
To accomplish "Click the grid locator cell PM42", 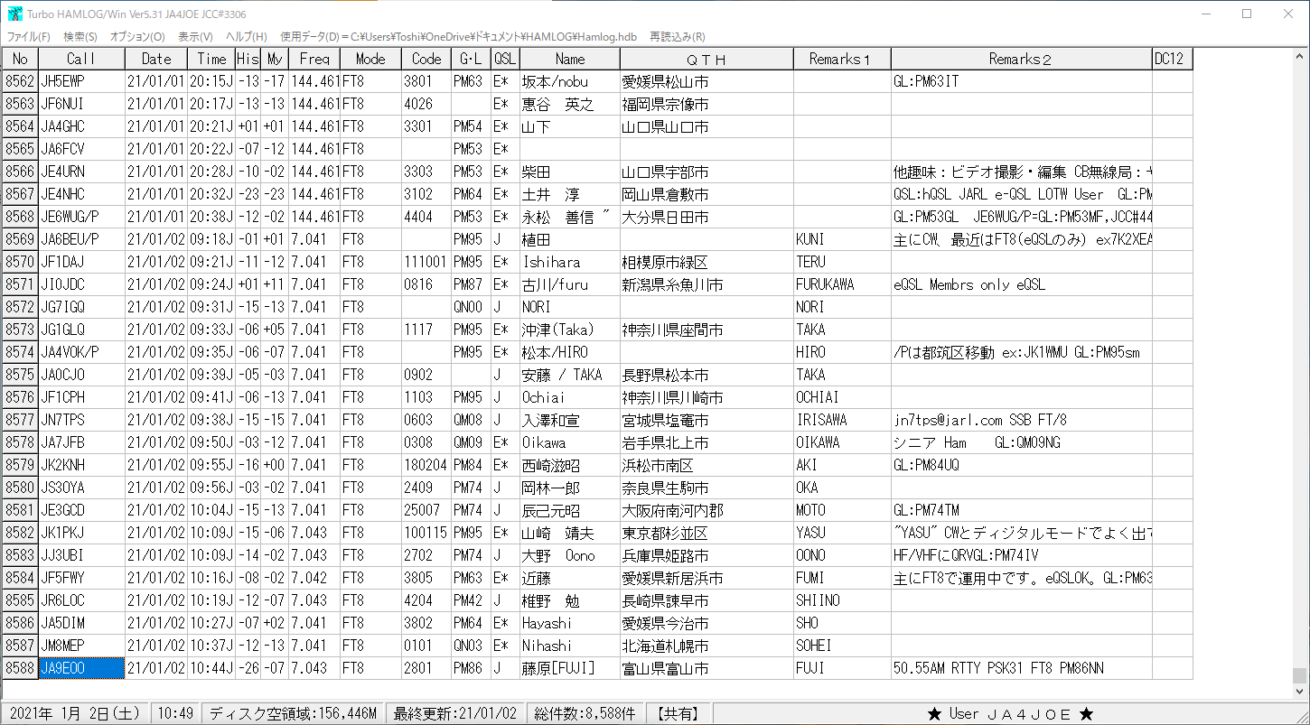I will point(471,600).
